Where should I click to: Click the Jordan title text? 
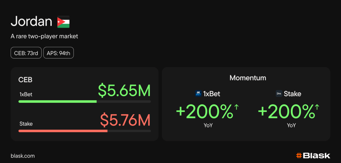click(x=31, y=22)
